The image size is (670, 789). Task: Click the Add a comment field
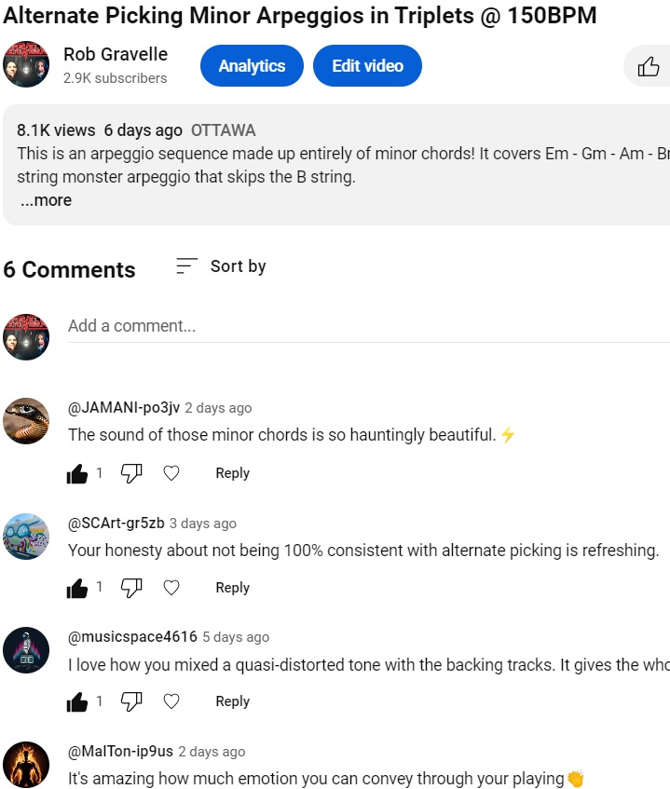(363, 326)
